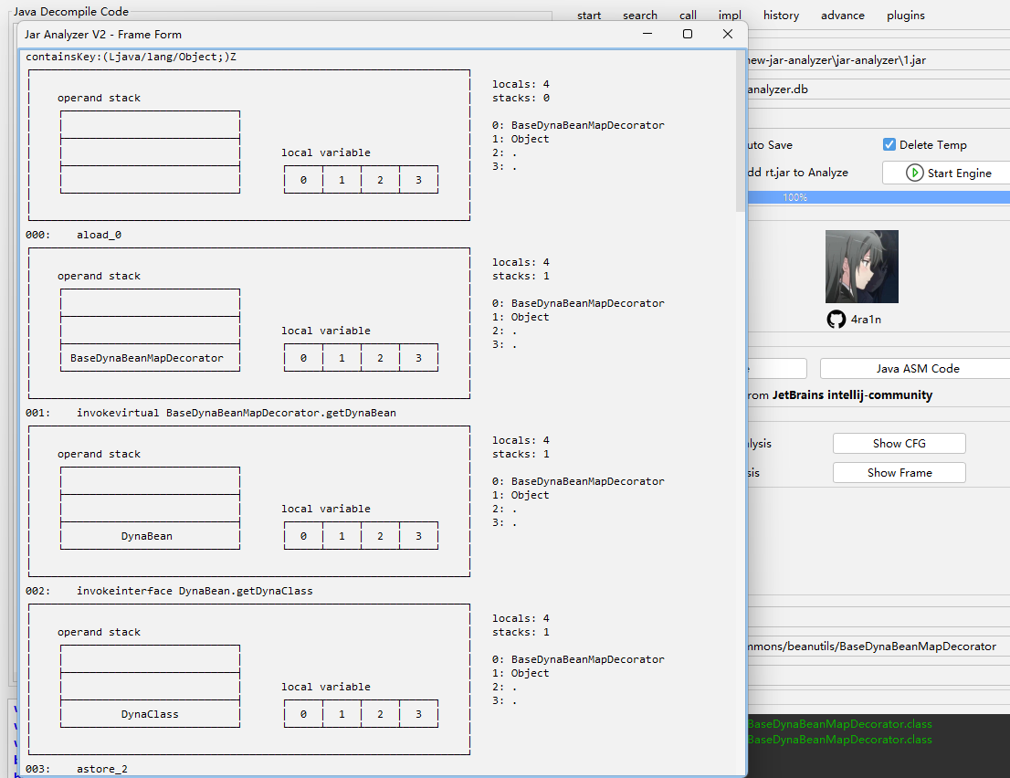Open the call tab
Image resolution: width=1010 pixels, height=778 pixels.
click(688, 16)
